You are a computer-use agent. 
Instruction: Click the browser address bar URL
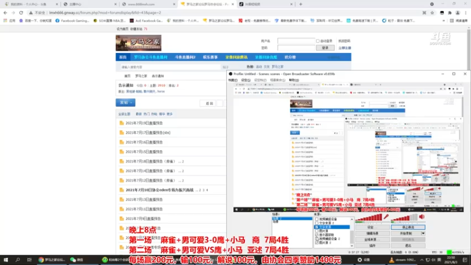pyautogui.click(x=105, y=12)
